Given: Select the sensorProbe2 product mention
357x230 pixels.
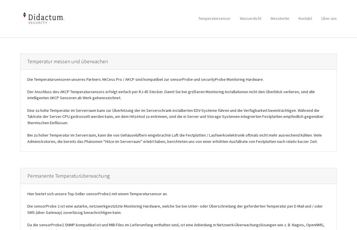Looking at the screenshot, I should [98, 194].
